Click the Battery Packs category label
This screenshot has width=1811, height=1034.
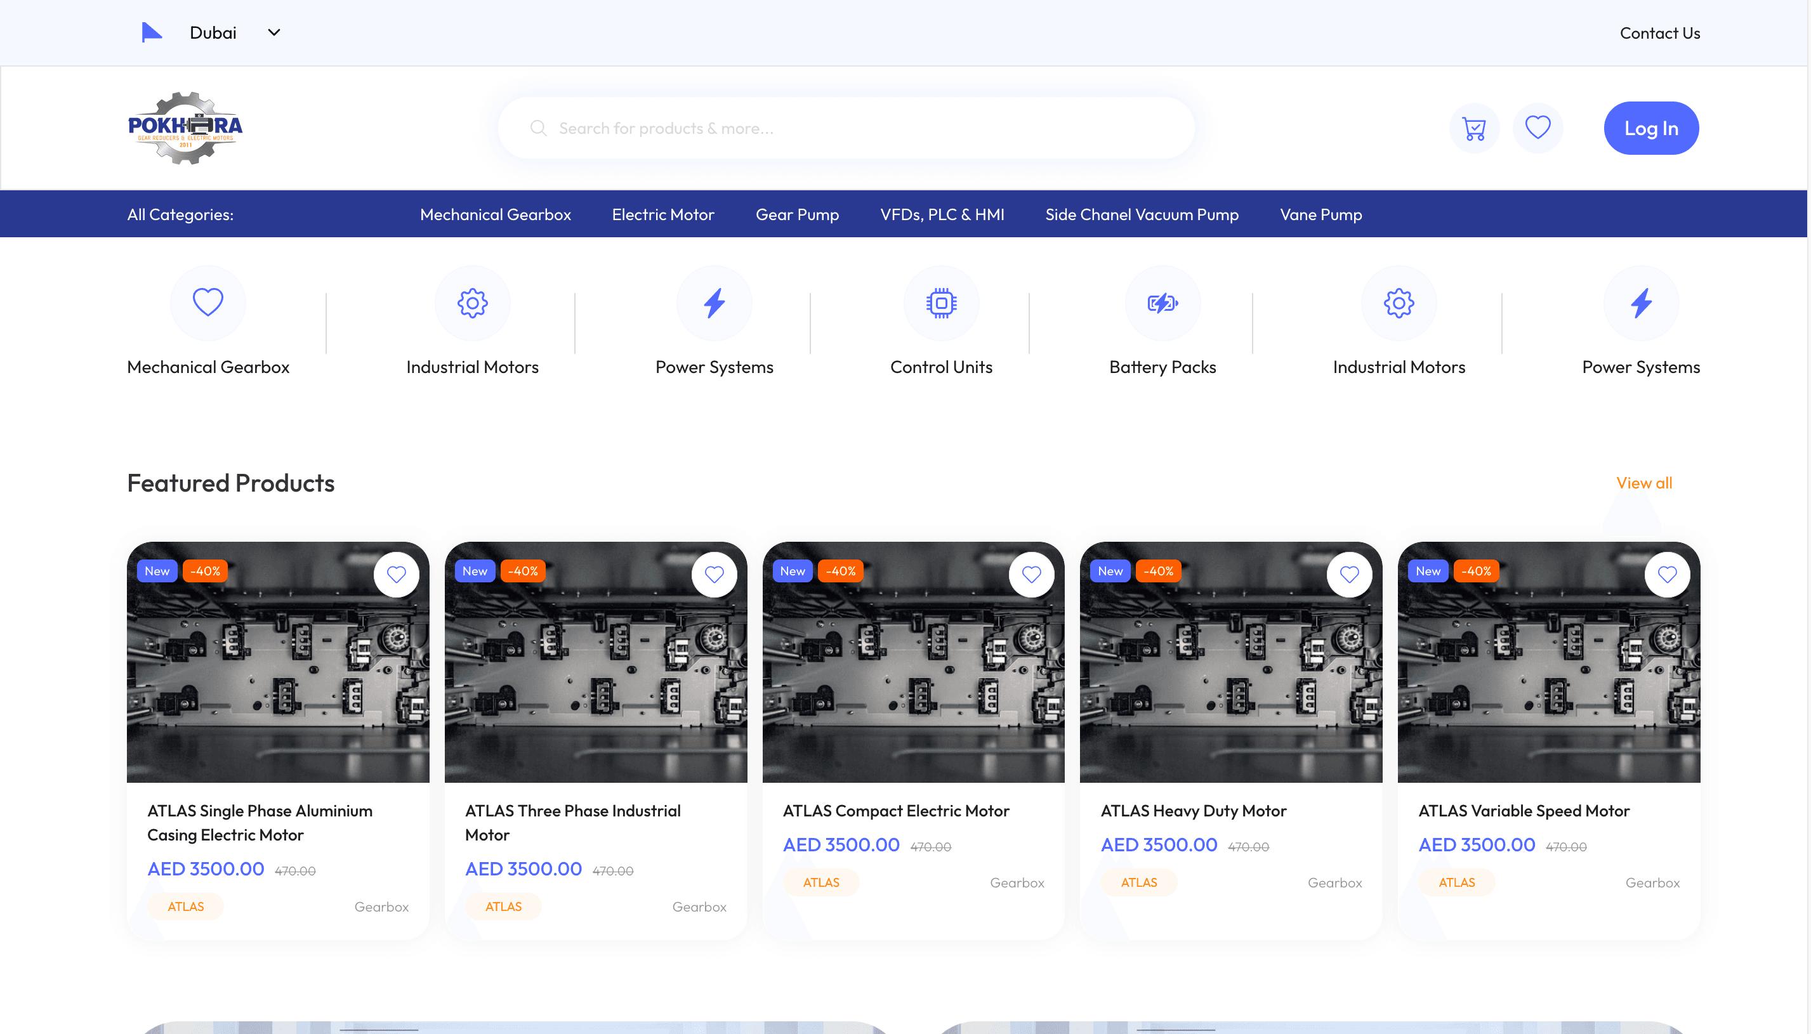pos(1162,367)
